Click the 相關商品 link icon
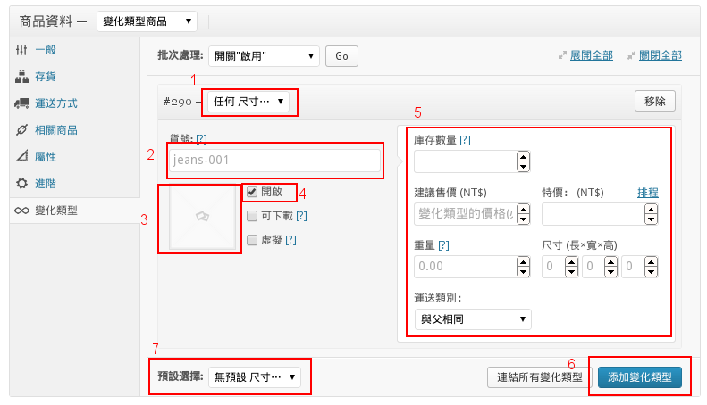The image size is (707, 405). [x=21, y=131]
